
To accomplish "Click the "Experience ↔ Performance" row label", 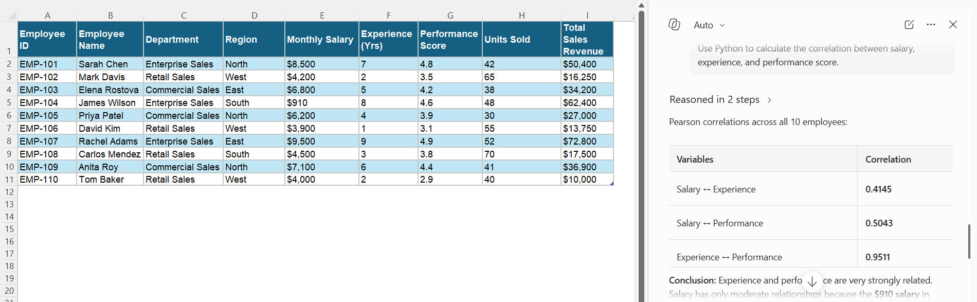I will (x=729, y=257).
